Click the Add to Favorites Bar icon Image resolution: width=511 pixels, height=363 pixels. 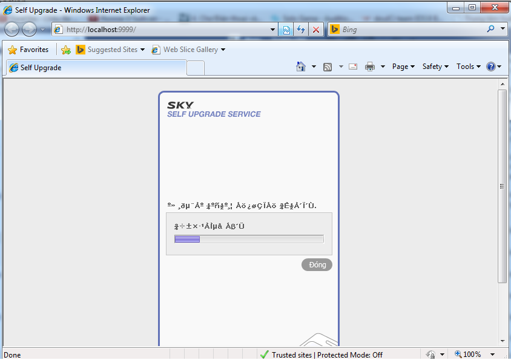[x=66, y=50]
